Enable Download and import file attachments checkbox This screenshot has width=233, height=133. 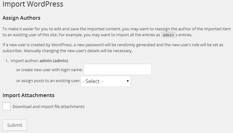pos(6,106)
